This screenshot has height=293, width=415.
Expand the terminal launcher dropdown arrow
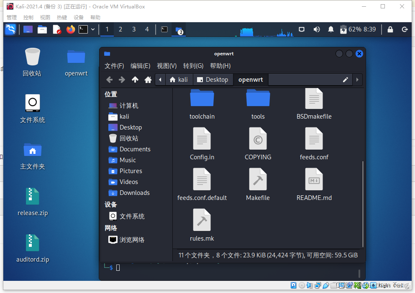(x=93, y=29)
